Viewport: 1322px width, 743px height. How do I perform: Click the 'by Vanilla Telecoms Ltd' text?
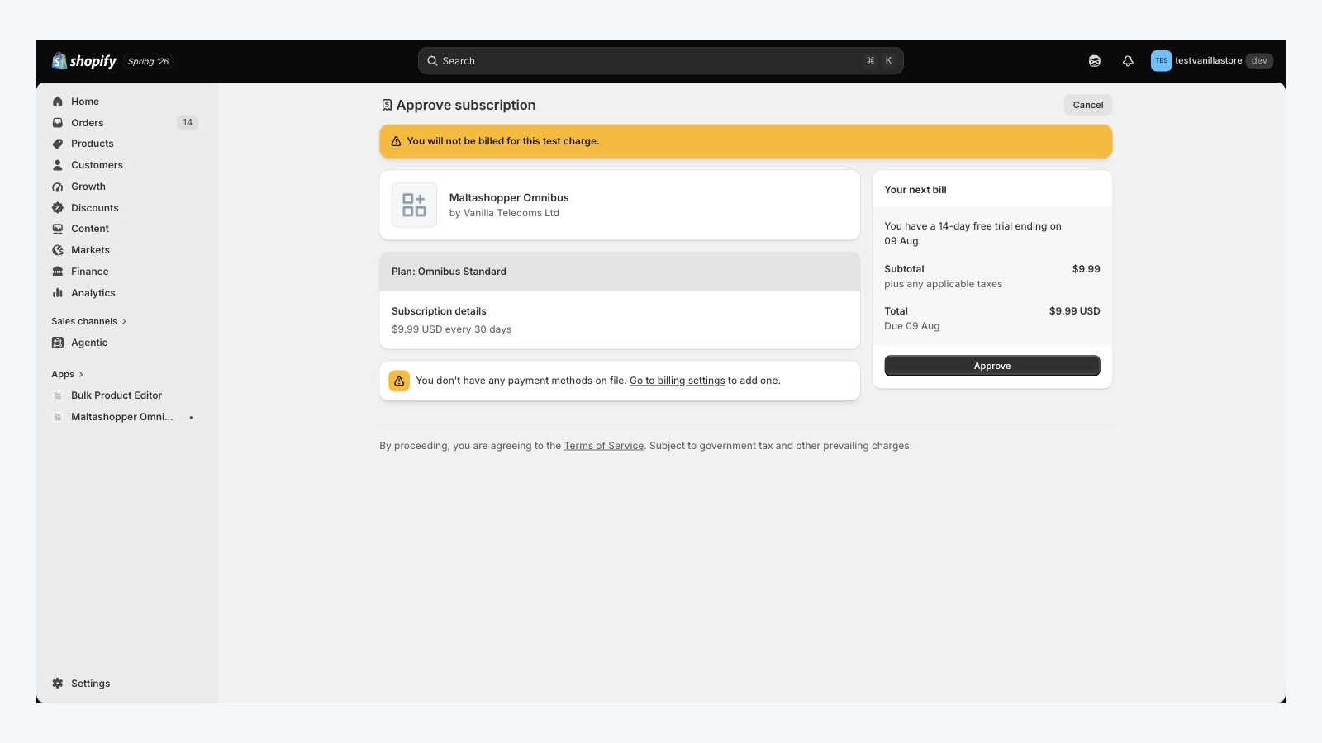[504, 213]
